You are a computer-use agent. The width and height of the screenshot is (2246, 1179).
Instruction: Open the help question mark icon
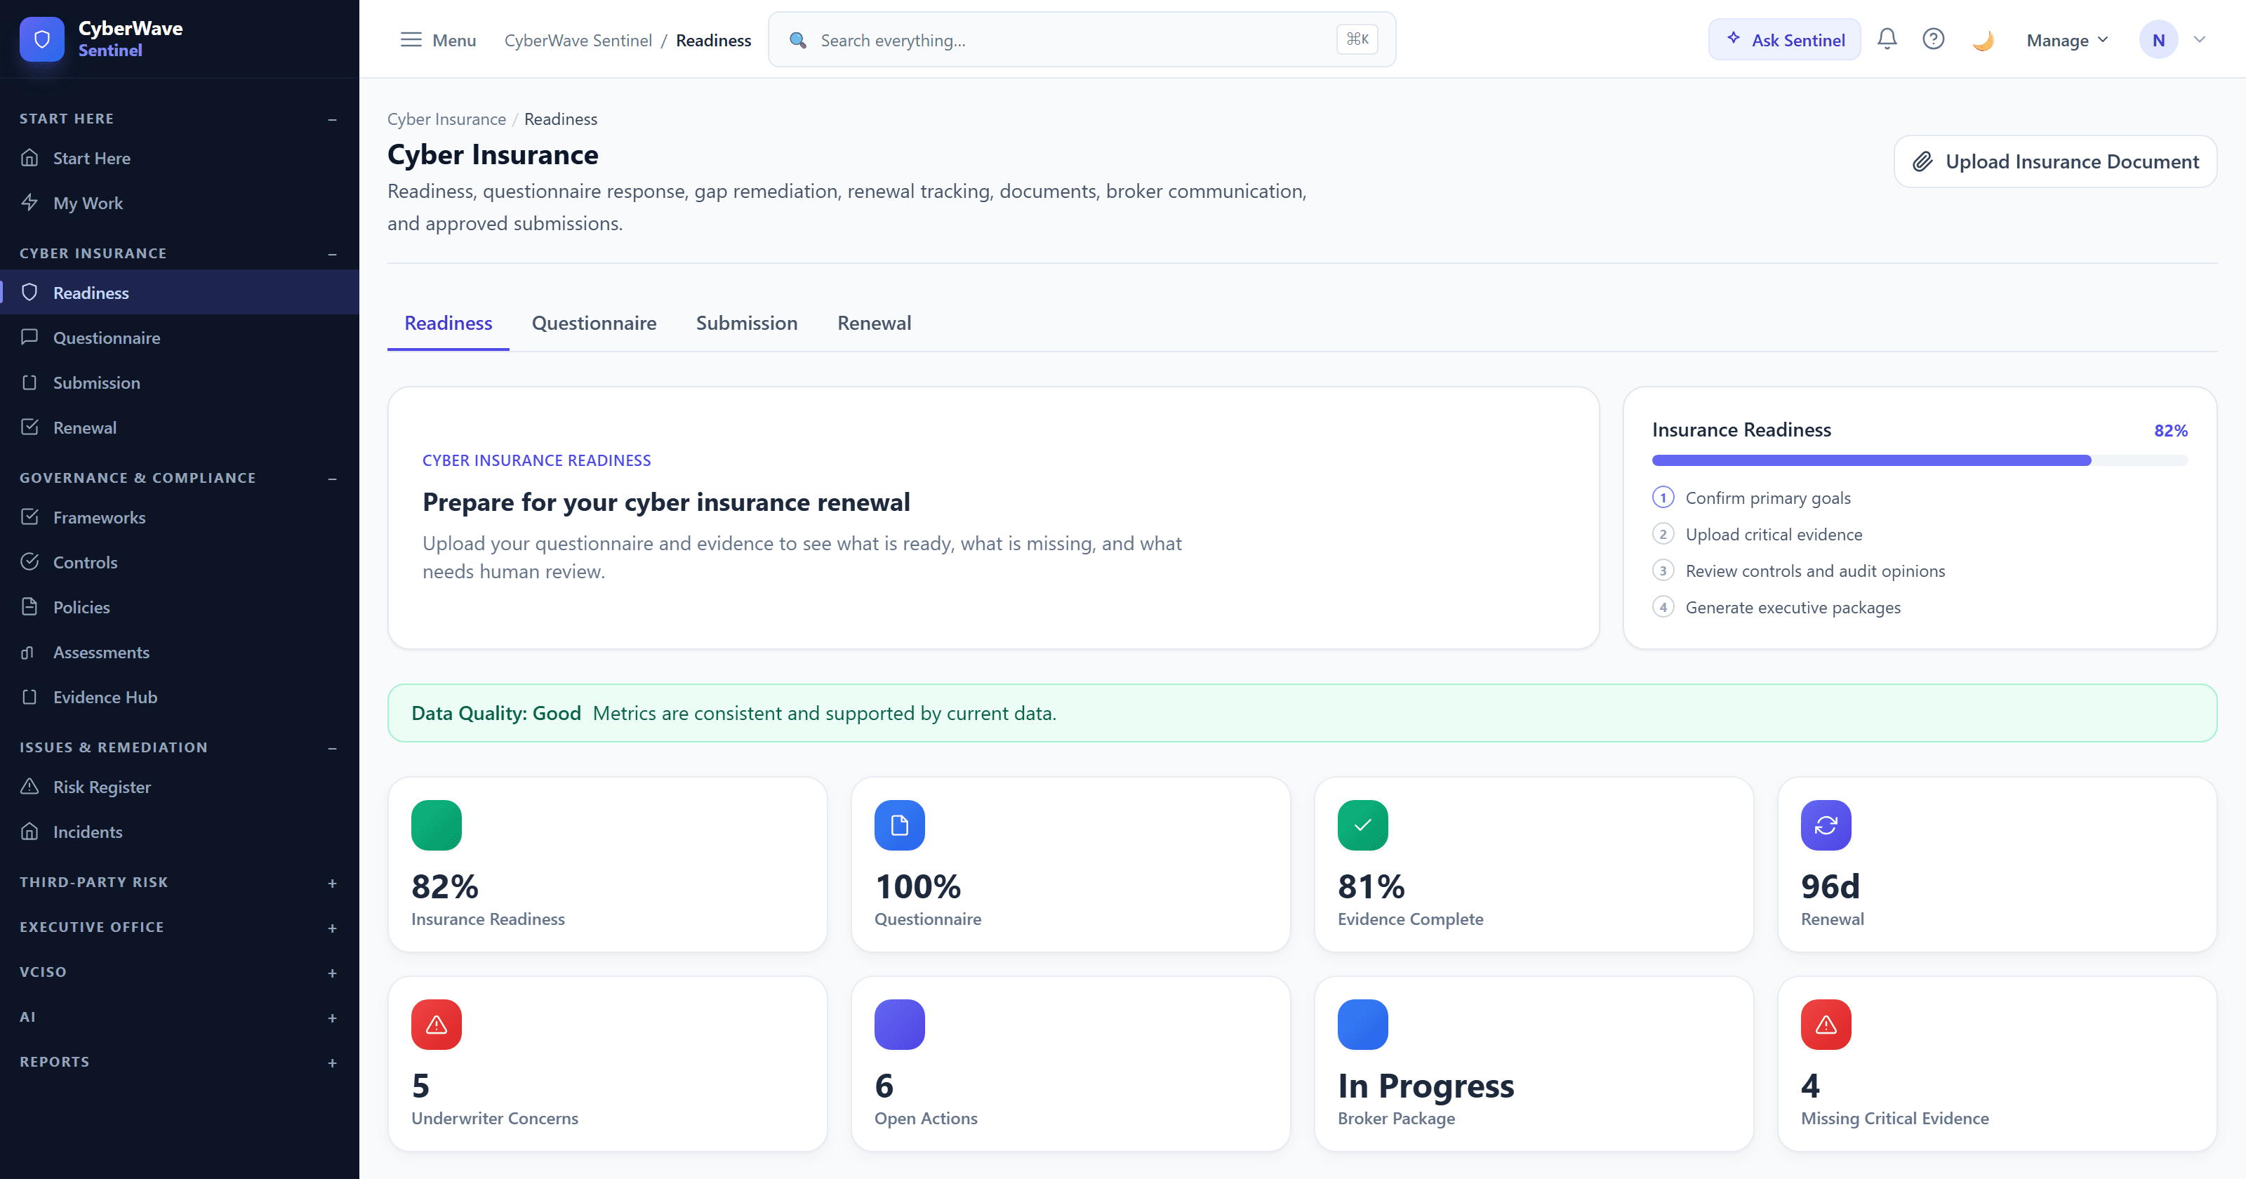1933,39
